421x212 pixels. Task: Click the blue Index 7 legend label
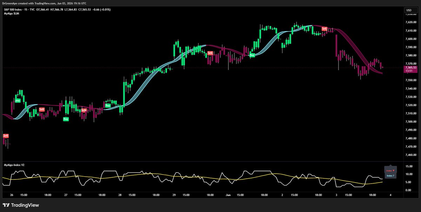pos(390,176)
